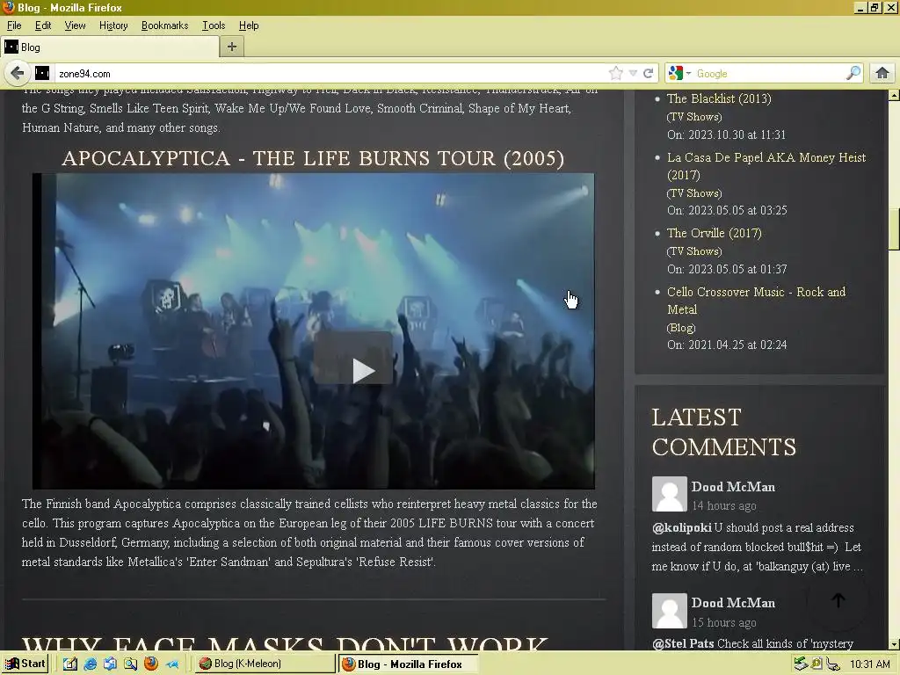Click the "15 hours ago" comment timestamp
The image size is (900, 675).
[x=724, y=622]
